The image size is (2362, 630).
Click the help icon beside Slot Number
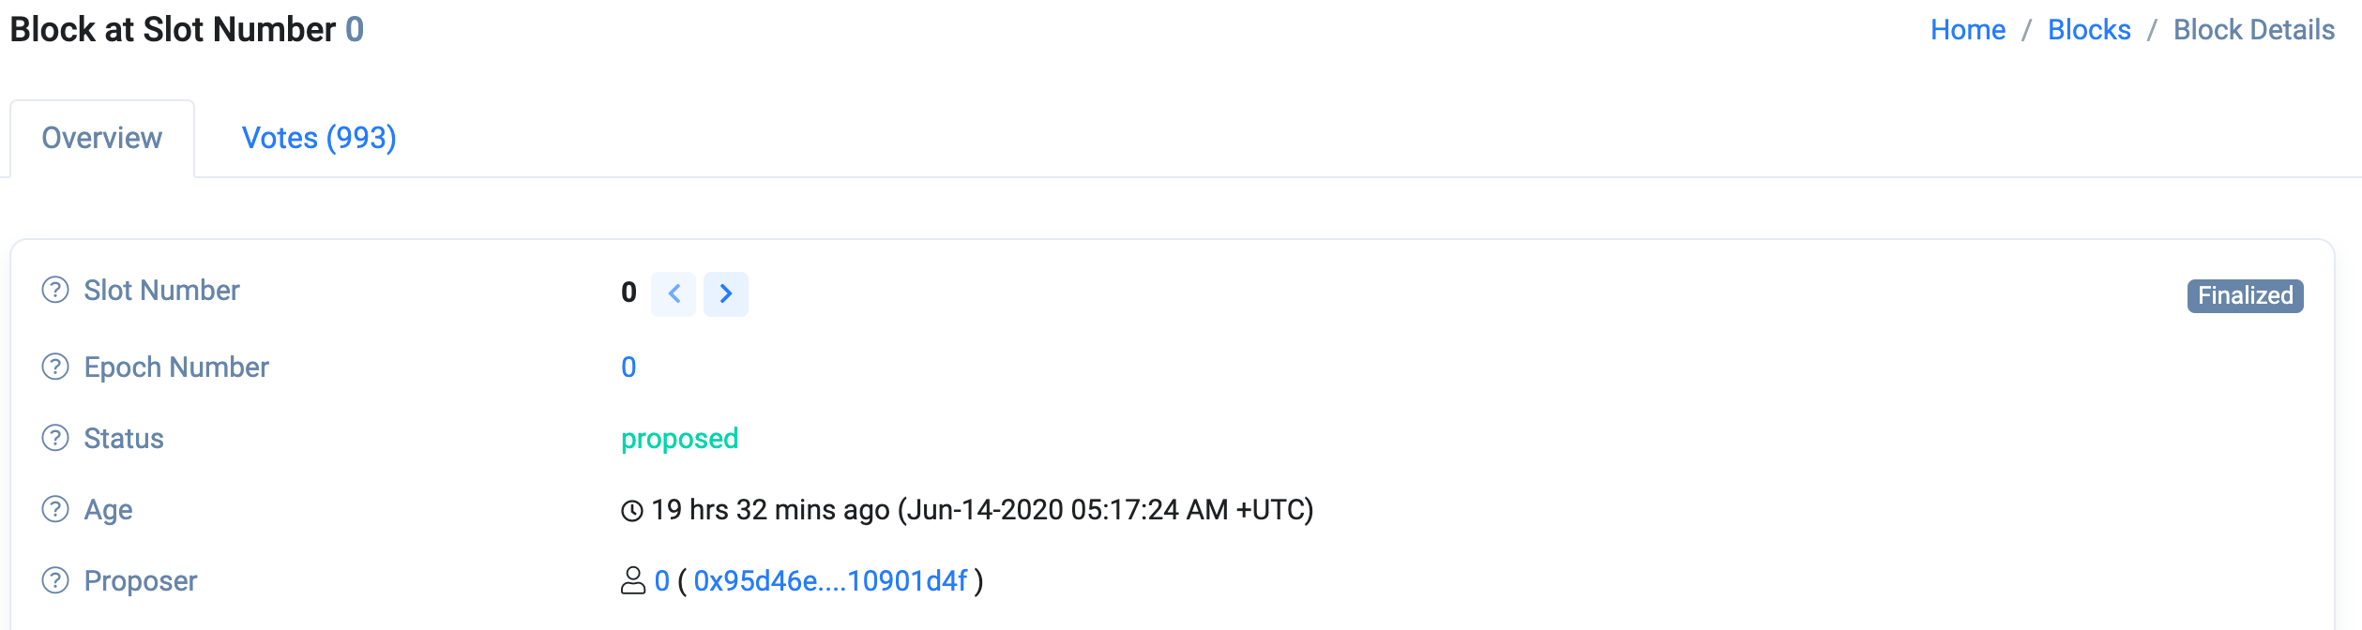[x=53, y=290]
